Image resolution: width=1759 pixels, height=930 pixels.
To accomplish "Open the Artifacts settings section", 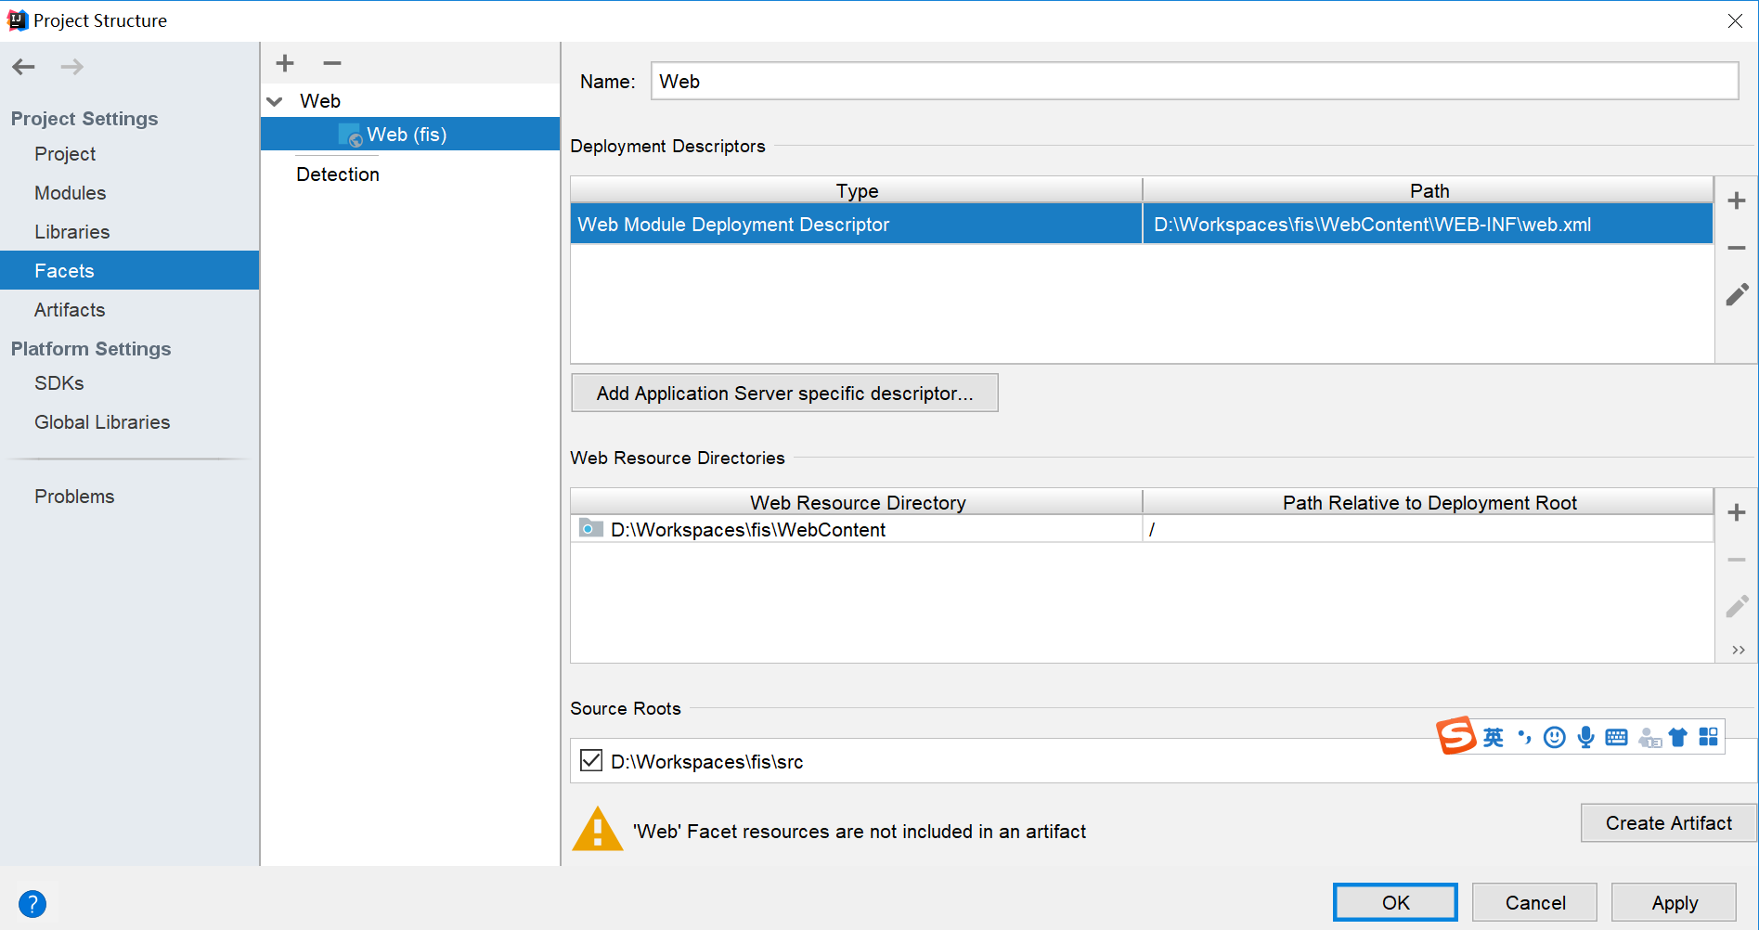I will coord(70,310).
